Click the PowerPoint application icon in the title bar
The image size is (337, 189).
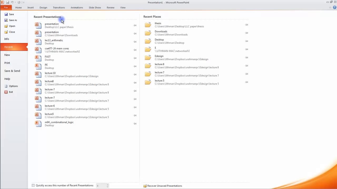[2, 2]
